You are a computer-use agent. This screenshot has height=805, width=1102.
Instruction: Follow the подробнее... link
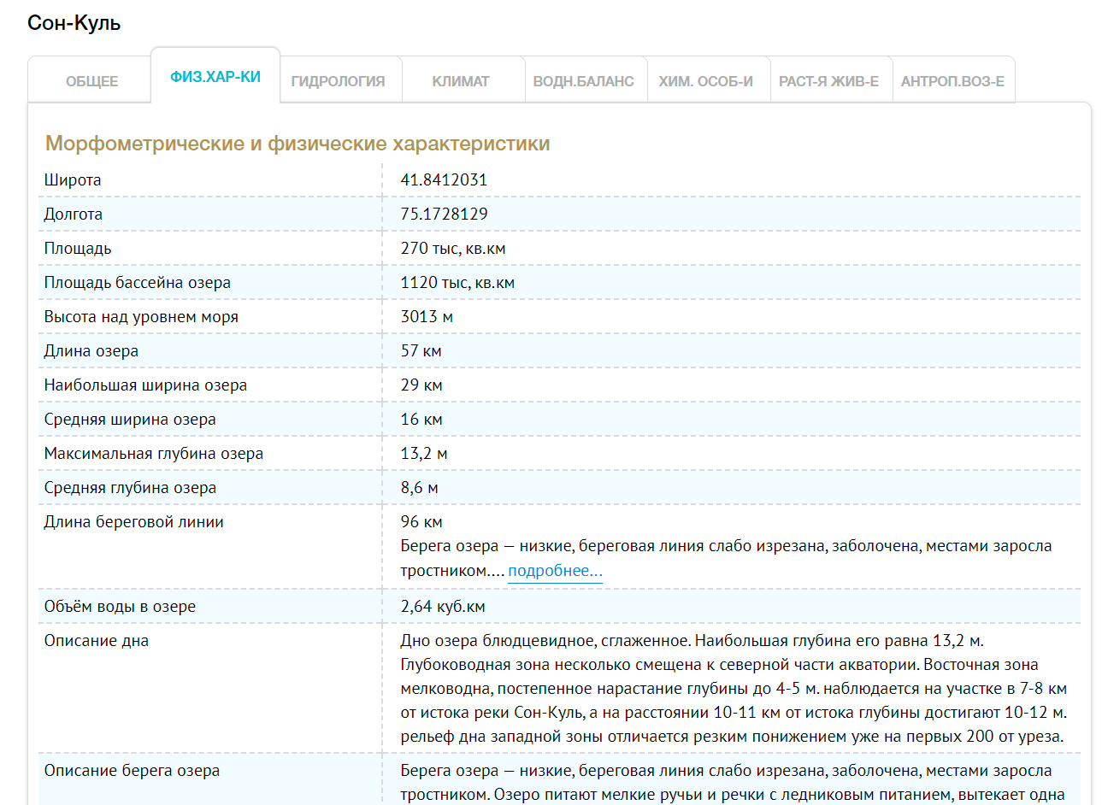point(555,571)
